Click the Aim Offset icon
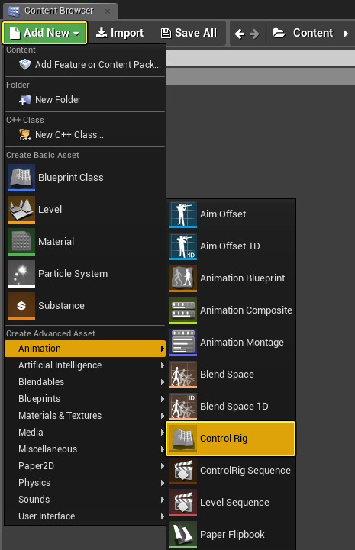 (183, 214)
